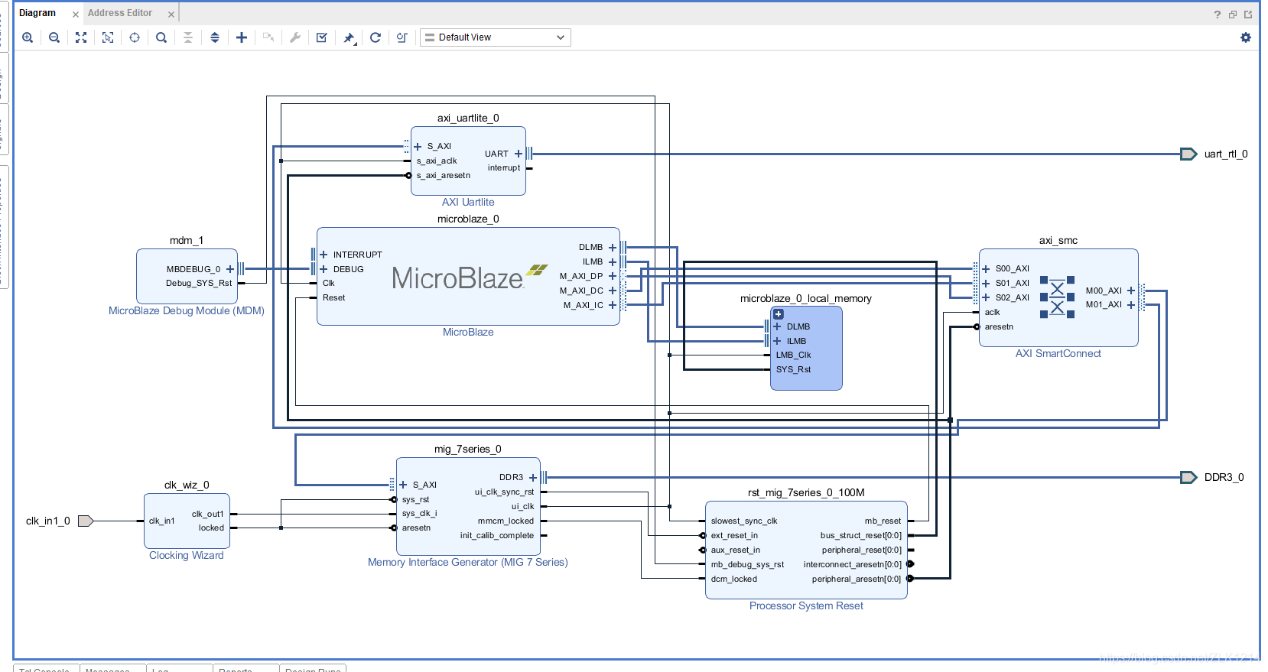
Task: Click the mb_debug_sys_rst pin label
Action: [x=747, y=565]
